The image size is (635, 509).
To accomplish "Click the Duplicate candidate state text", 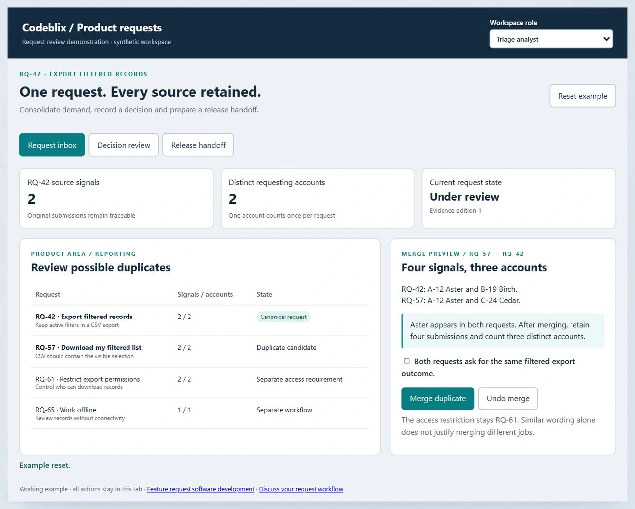I will point(286,348).
